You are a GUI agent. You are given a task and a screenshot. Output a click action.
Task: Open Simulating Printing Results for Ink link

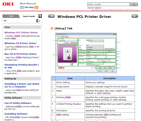click(22, 66)
